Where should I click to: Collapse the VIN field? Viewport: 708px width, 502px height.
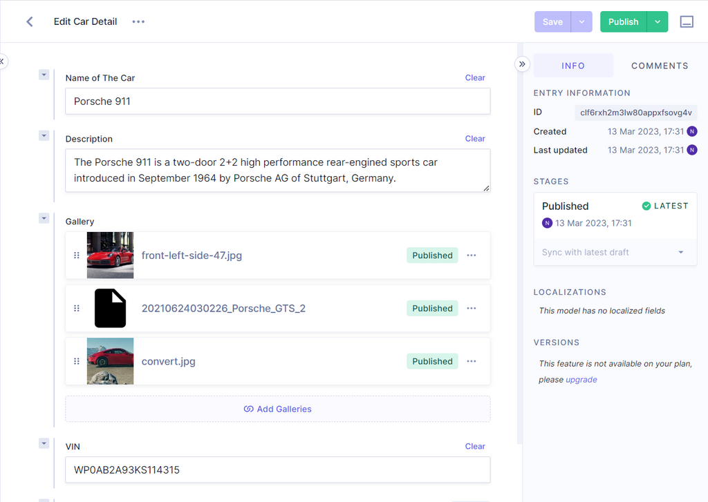tap(44, 443)
